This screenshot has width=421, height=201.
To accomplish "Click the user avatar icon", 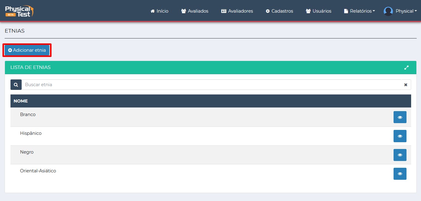I will 388,11.
